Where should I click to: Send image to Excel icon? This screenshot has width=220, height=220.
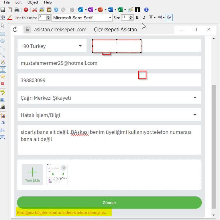coord(120,10)
